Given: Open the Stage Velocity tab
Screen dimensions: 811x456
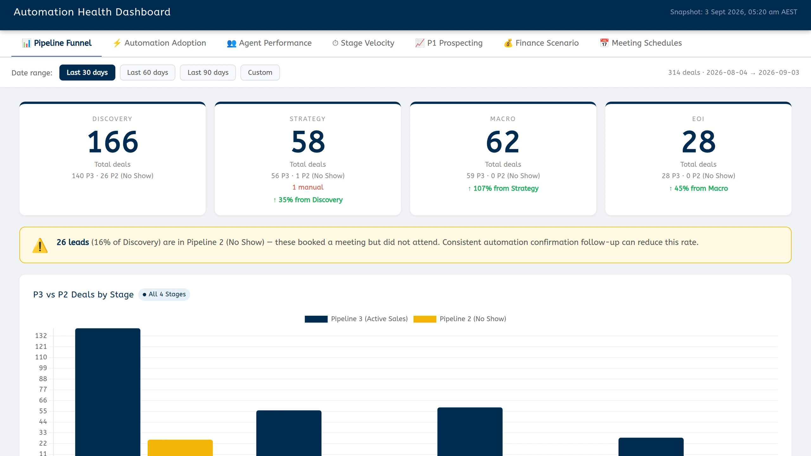Looking at the screenshot, I should pos(363,43).
